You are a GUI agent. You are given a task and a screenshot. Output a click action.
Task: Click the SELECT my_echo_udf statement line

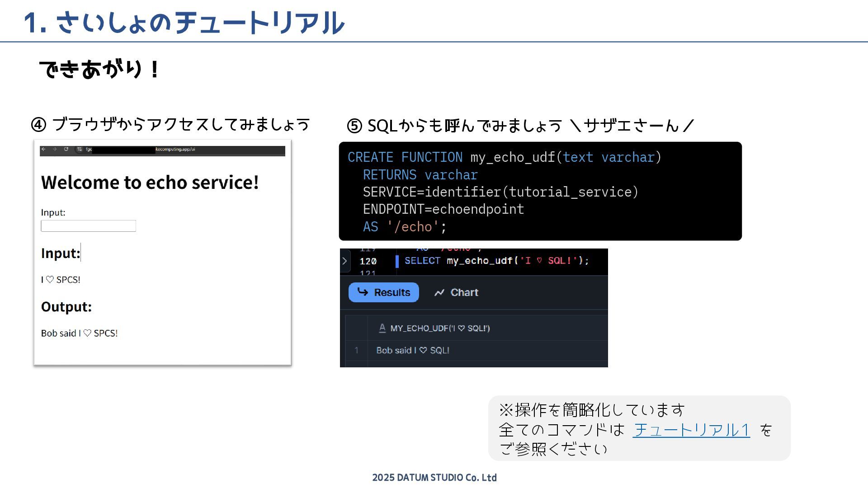click(x=496, y=261)
